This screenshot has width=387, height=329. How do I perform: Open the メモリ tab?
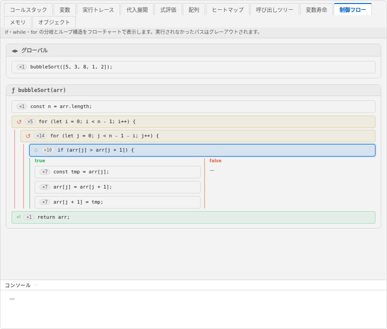pyautogui.click(x=18, y=22)
